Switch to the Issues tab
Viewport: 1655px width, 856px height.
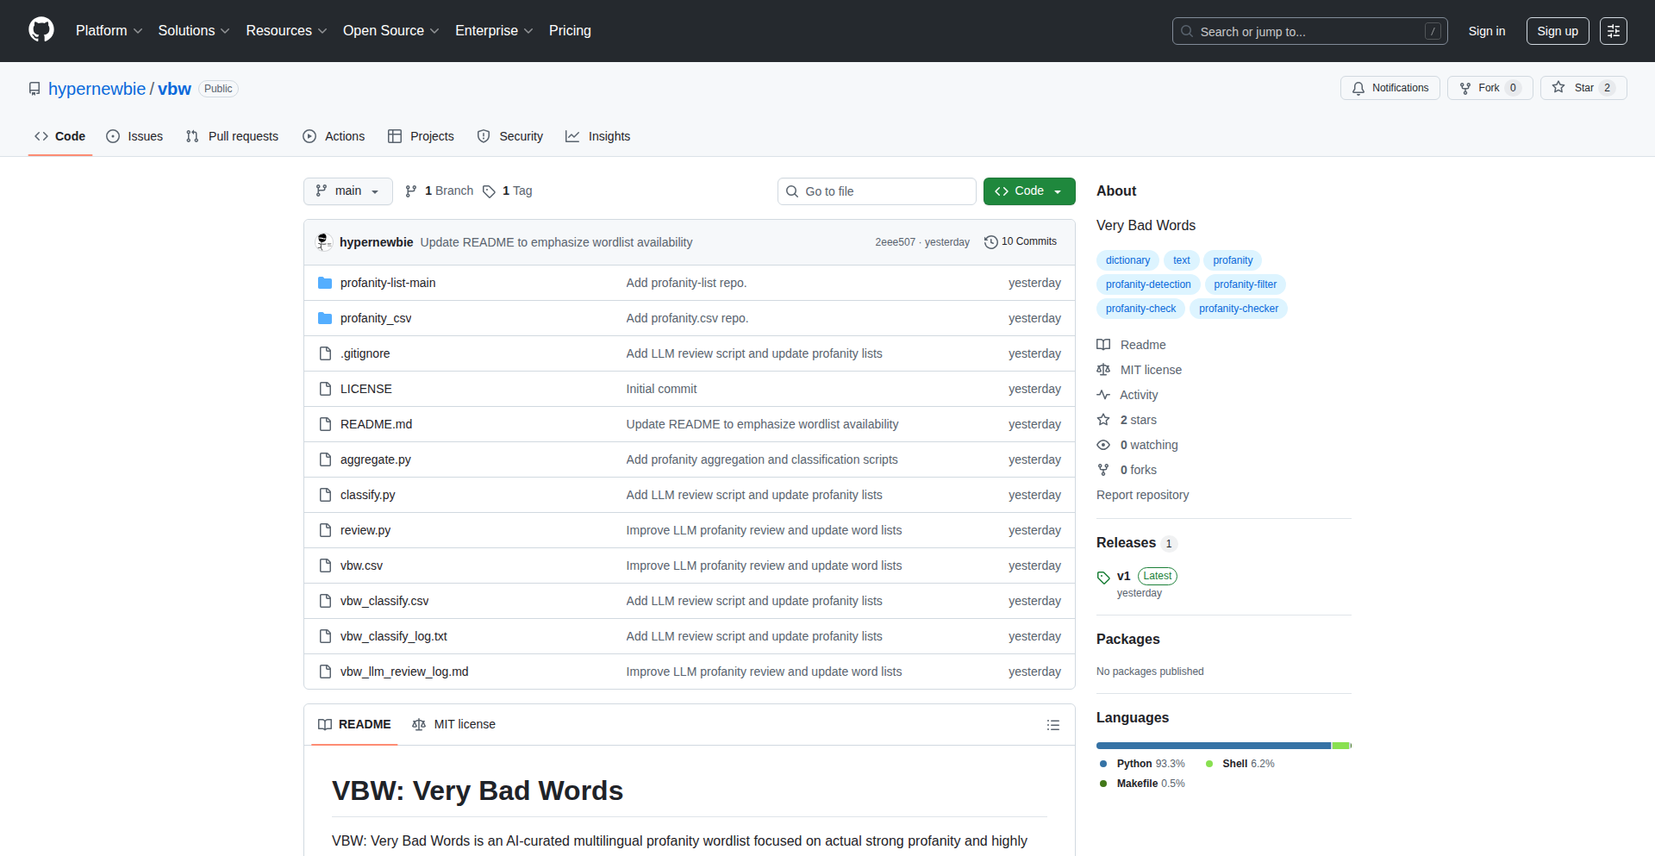[134, 136]
